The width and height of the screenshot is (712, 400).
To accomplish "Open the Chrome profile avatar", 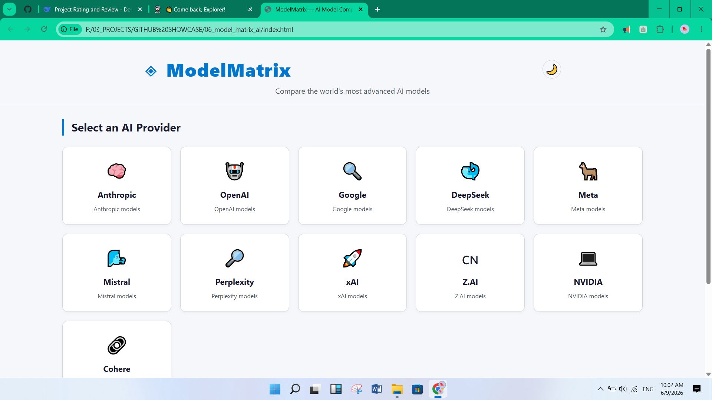I will 685,30.
